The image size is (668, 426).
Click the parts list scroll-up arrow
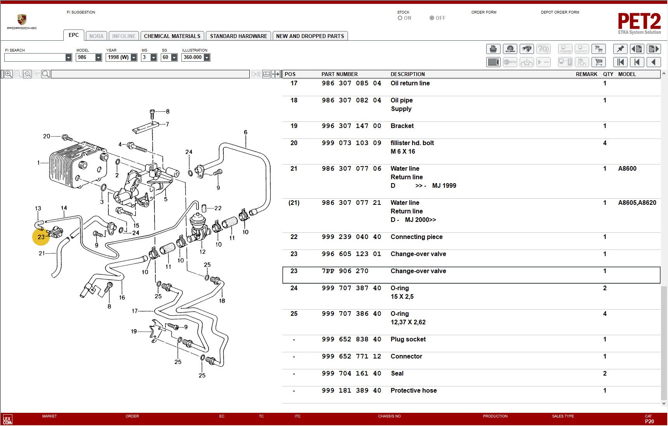pos(664,73)
